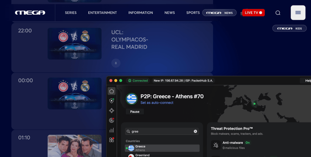The width and height of the screenshot is (311, 157).
Task: Open the MEGA site search icon
Action: coord(278,13)
